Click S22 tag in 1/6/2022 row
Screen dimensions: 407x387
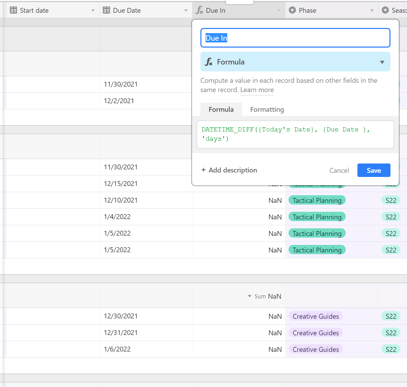[x=391, y=349]
